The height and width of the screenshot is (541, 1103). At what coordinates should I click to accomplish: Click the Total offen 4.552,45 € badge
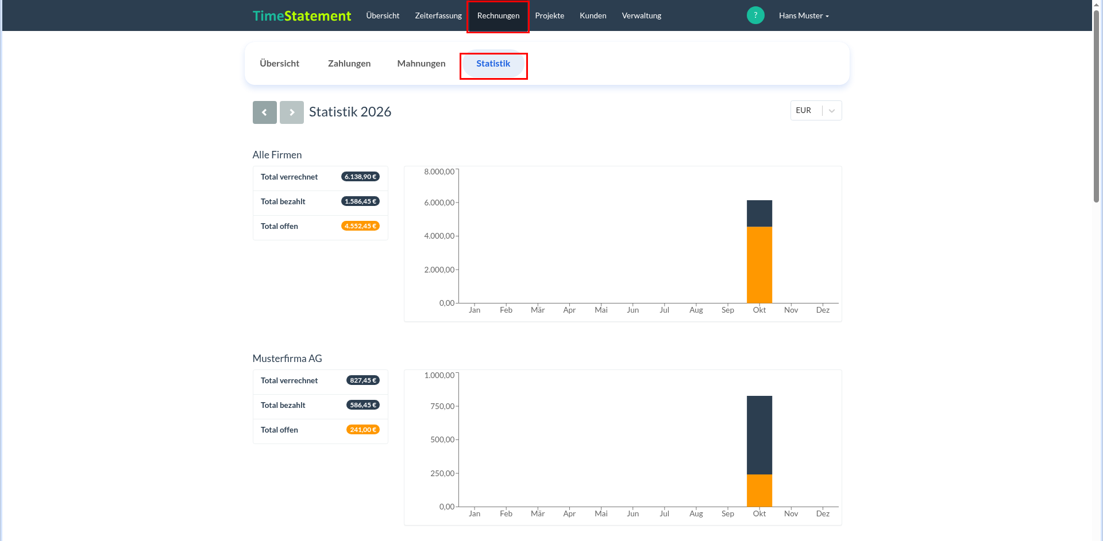pyautogui.click(x=360, y=226)
